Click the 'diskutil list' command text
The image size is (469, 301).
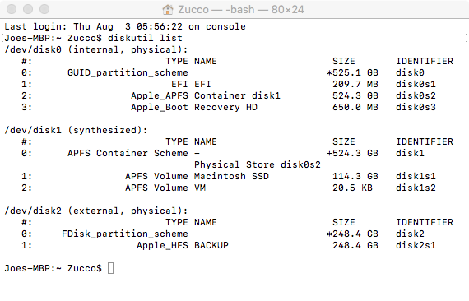(x=145, y=38)
